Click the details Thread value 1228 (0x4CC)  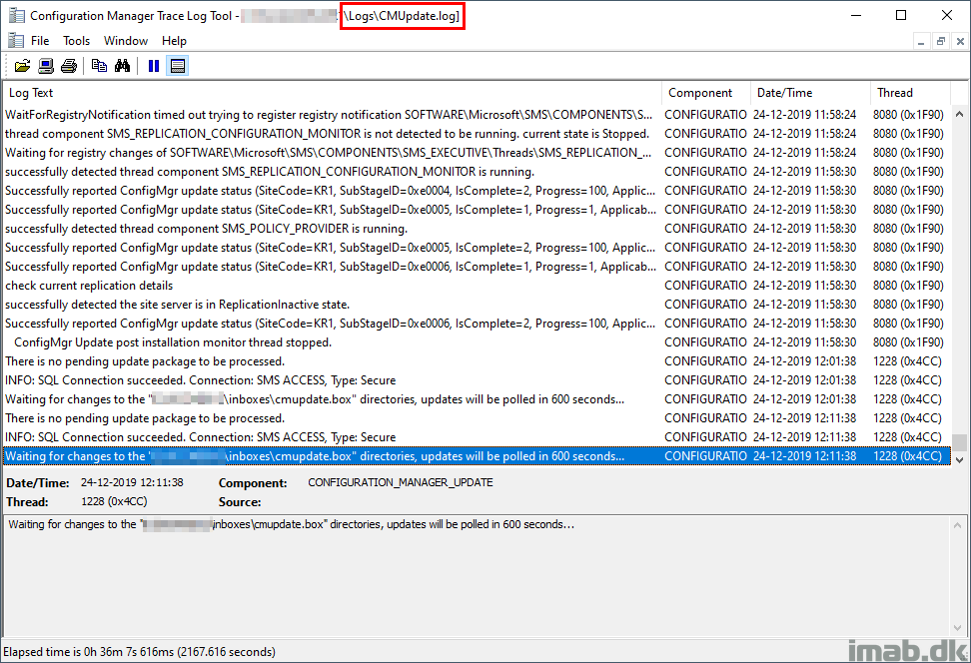click(114, 501)
